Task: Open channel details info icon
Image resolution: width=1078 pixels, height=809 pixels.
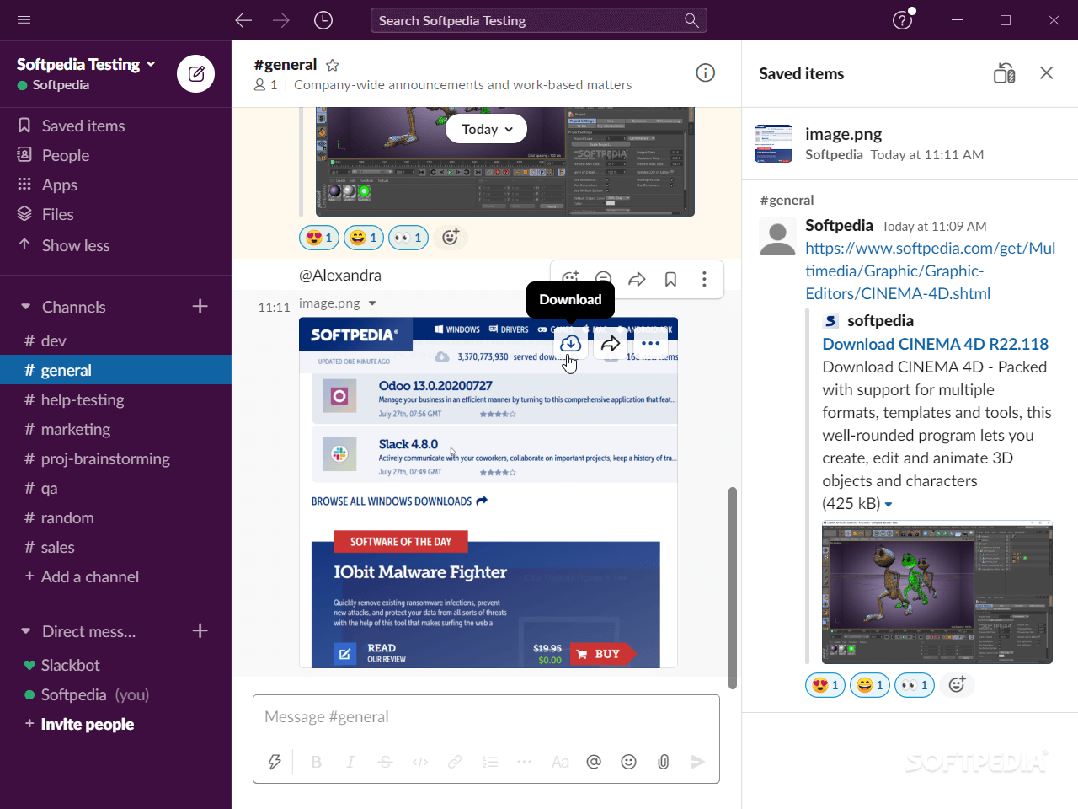Action: pos(706,73)
